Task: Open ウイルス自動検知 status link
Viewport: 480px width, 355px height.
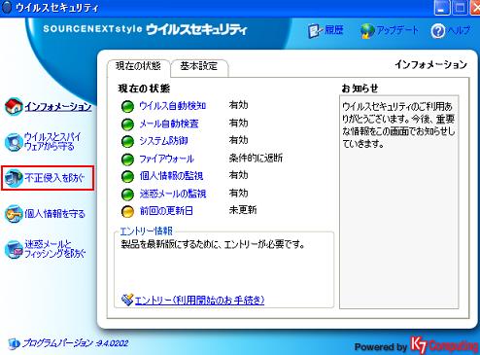Action: tap(173, 106)
